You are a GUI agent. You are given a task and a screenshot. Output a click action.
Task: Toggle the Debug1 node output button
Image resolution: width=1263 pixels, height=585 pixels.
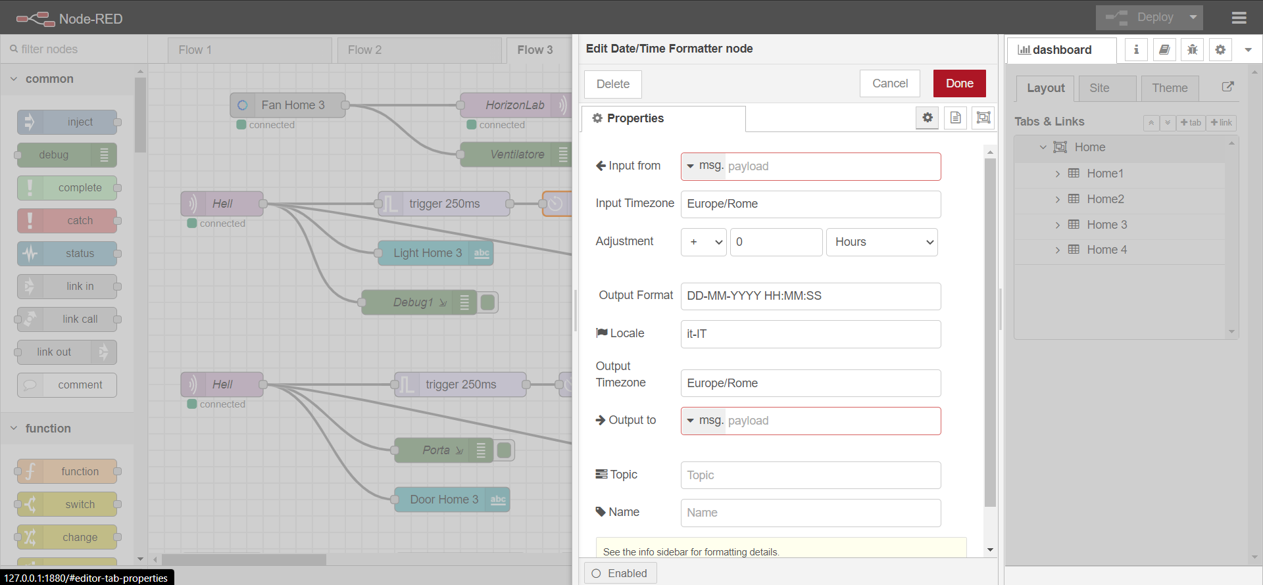[x=488, y=302]
